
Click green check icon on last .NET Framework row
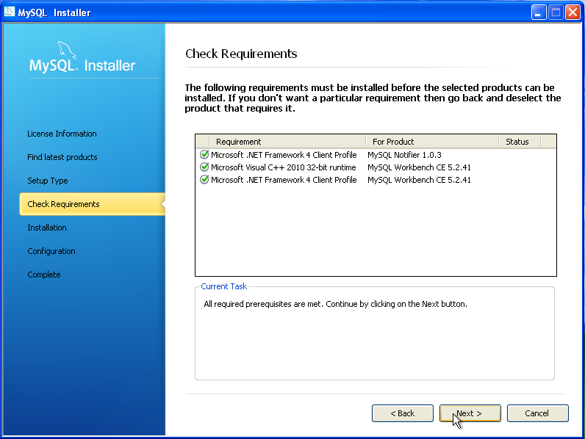pyautogui.click(x=204, y=180)
